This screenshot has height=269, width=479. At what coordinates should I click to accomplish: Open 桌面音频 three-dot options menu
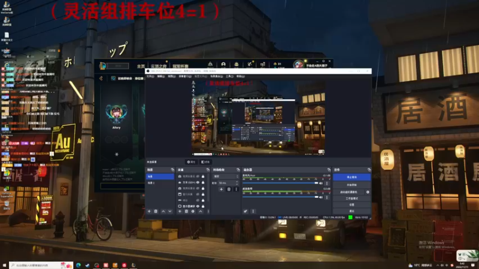pos(327,197)
